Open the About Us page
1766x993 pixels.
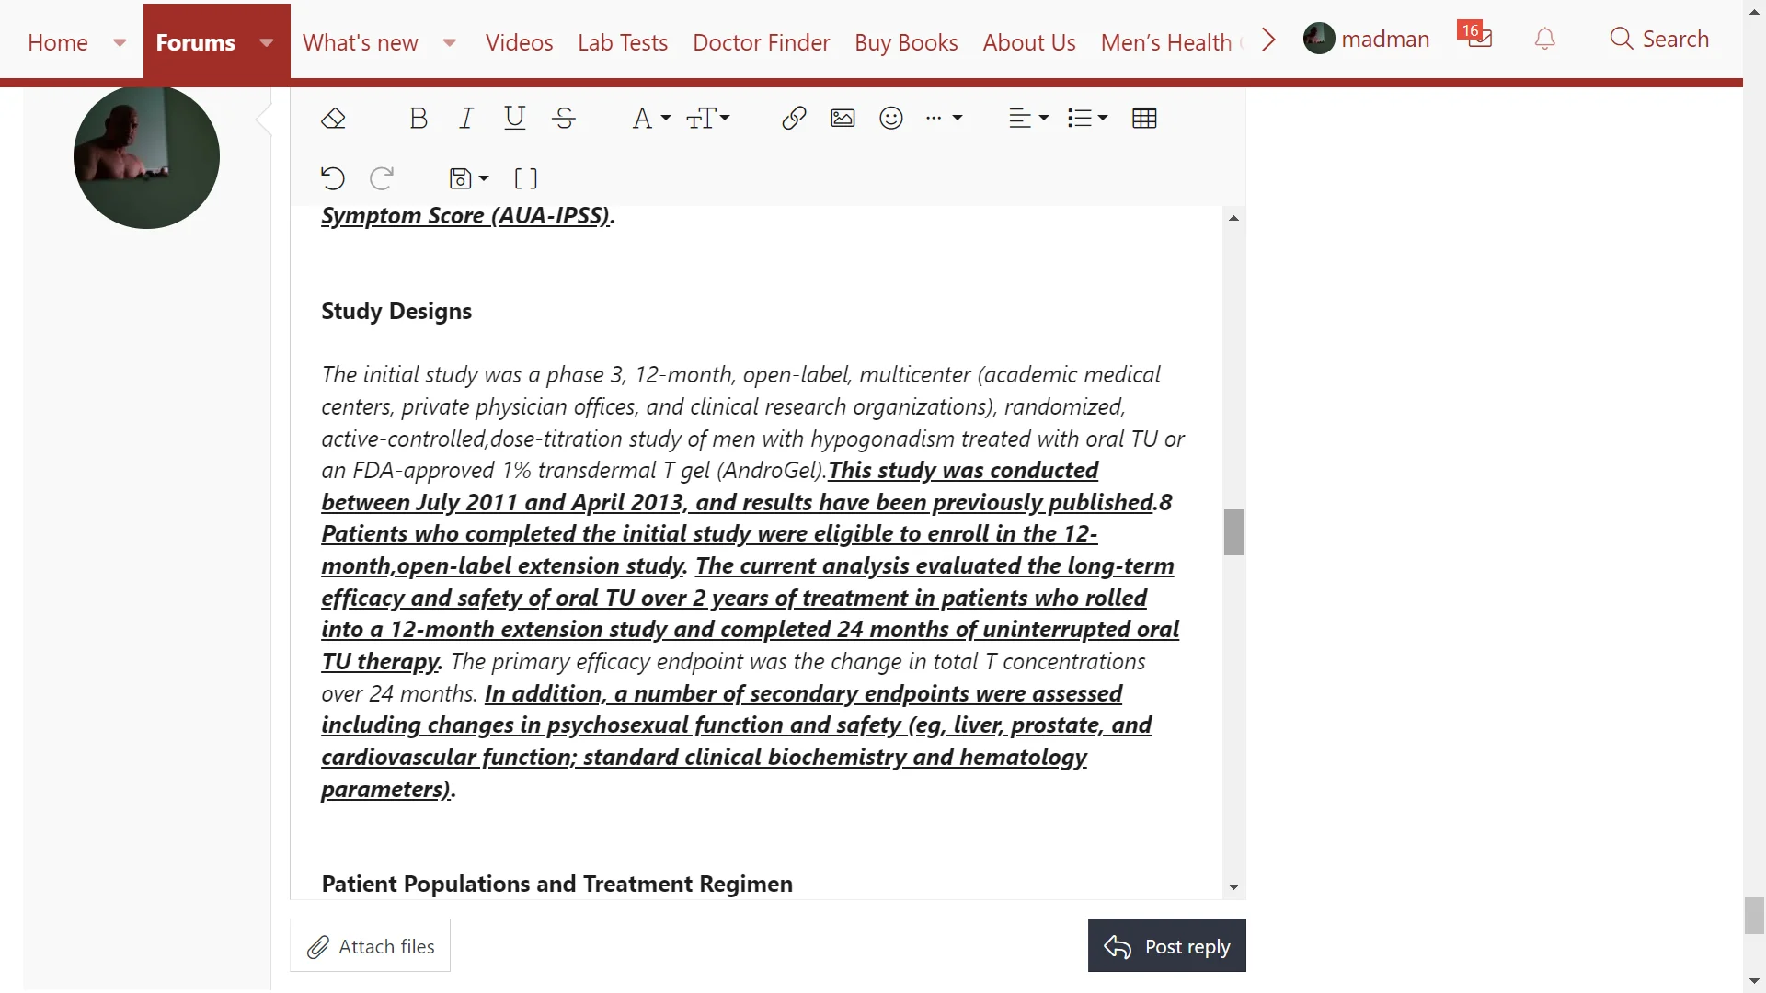[1029, 42]
